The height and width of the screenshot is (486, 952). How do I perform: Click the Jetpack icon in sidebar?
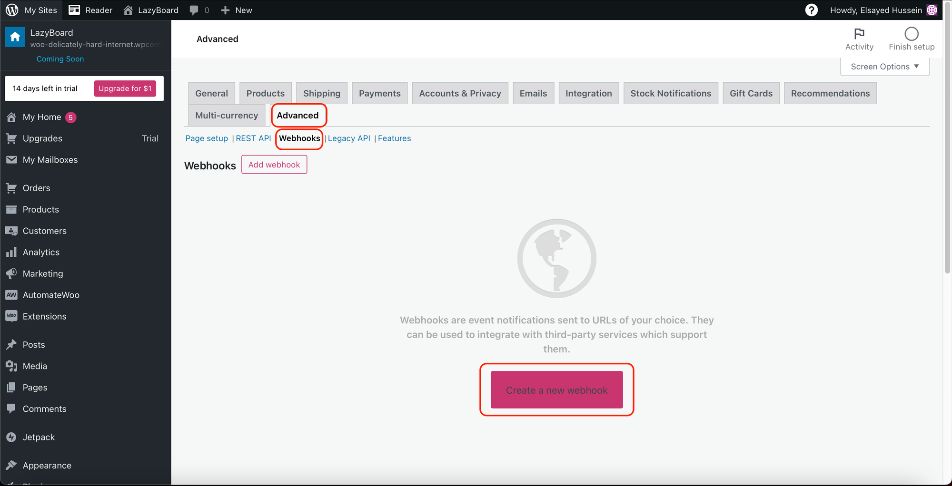(11, 437)
